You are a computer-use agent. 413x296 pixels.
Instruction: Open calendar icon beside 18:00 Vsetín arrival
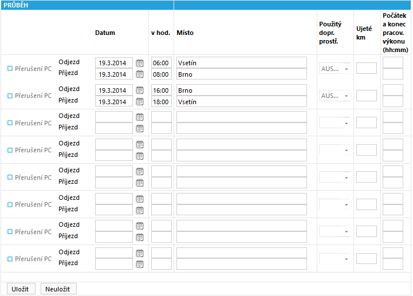140,102
